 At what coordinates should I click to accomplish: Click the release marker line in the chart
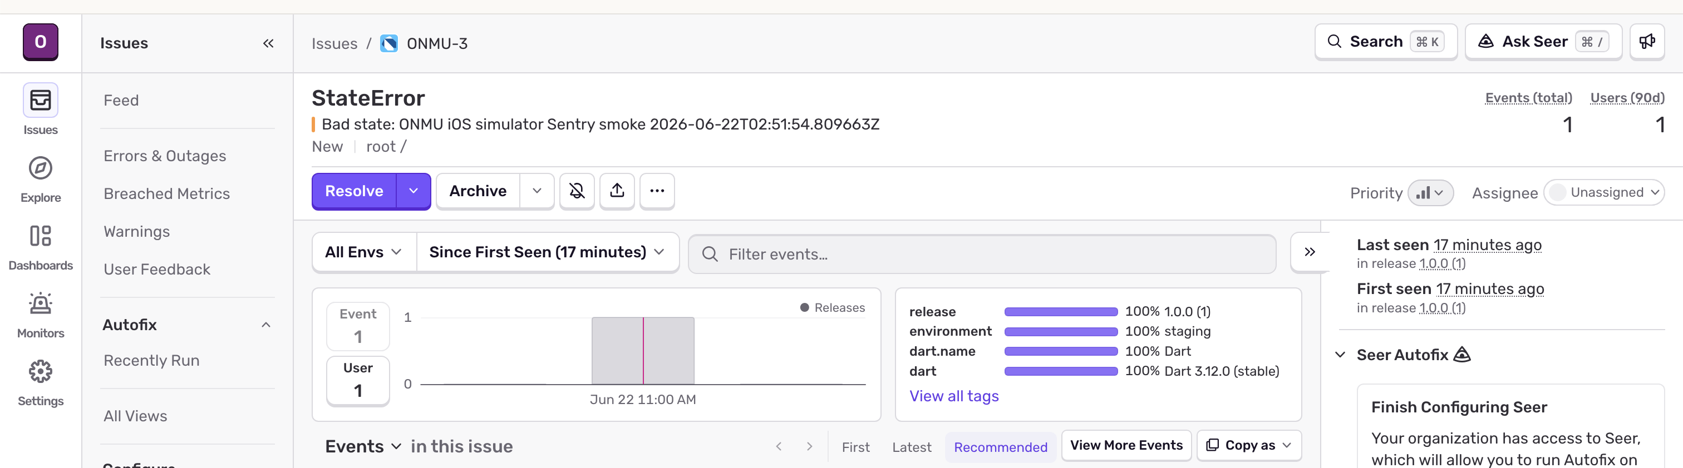(643, 351)
